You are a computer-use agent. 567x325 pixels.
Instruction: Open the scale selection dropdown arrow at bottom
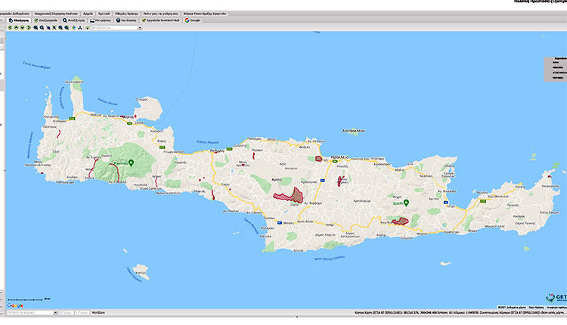point(55,312)
